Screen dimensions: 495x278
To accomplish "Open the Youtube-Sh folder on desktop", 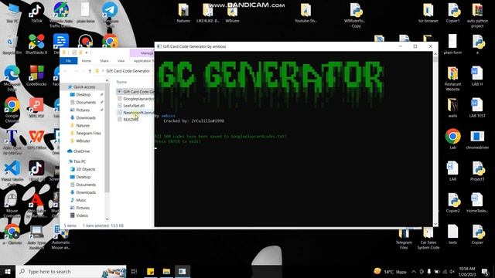I will click(306, 12).
